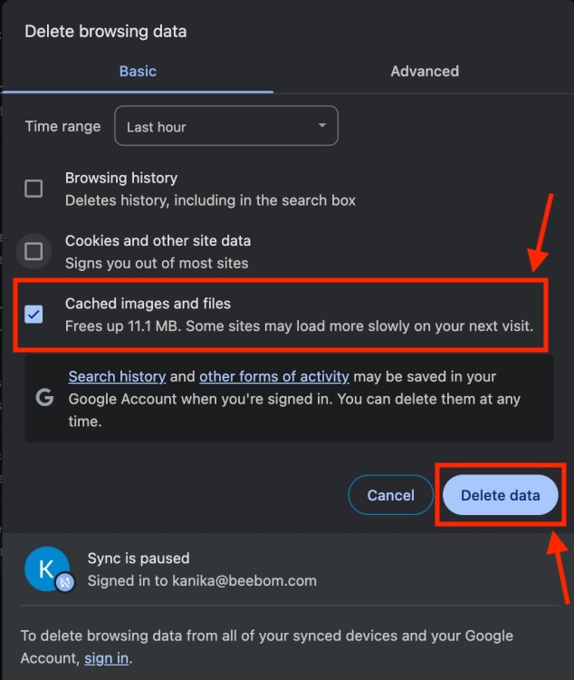
Task: Click the K profile avatar
Action: pyautogui.click(x=45, y=568)
